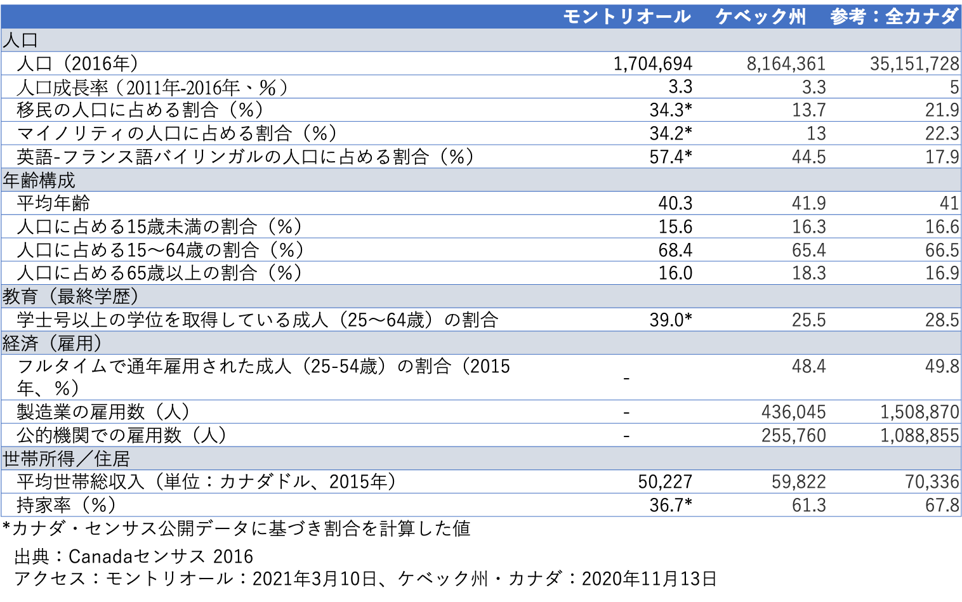This screenshot has width=962, height=602.
Task: Select the 人口（2016年） row label
Action: 78,63
